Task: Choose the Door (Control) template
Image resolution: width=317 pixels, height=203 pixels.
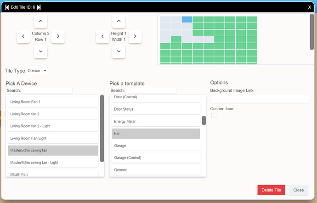Action: [x=156, y=98]
